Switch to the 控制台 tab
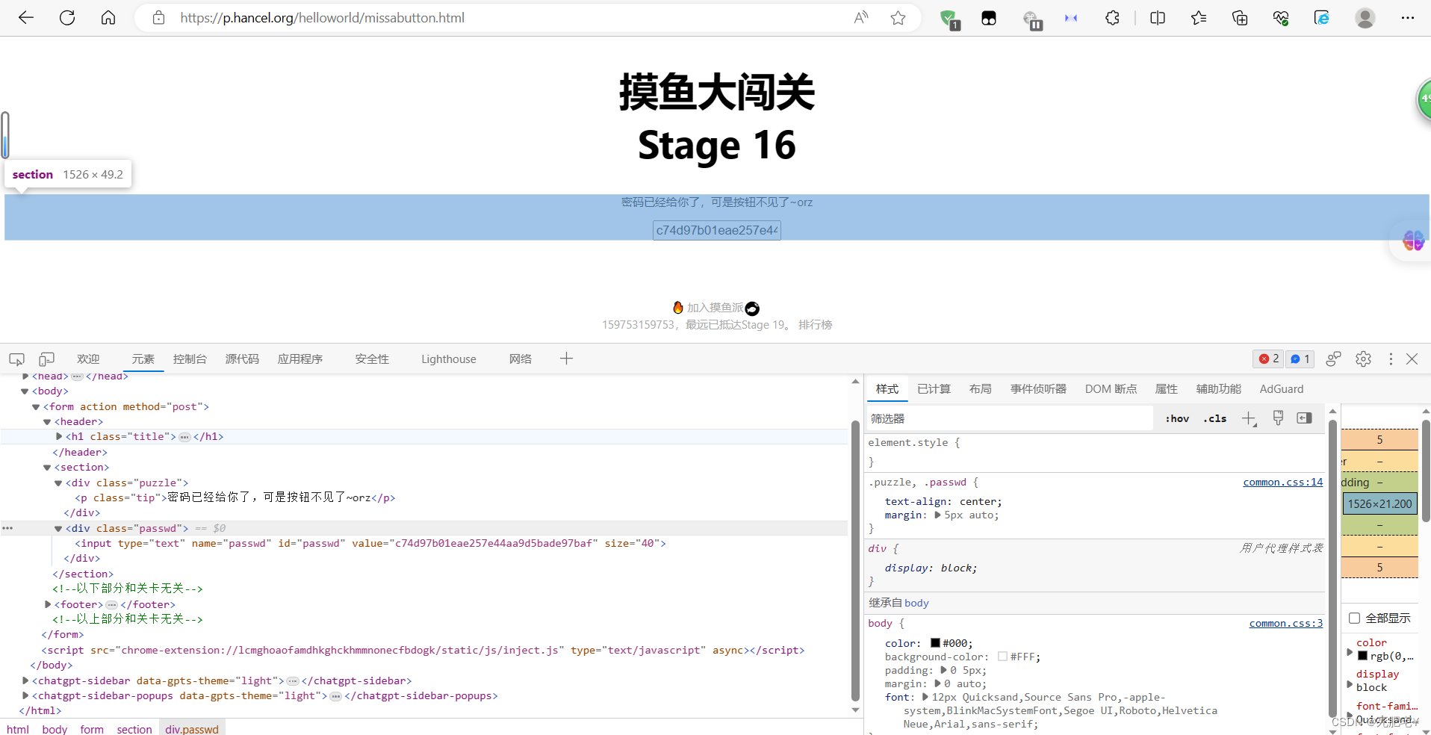Image resolution: width=1431 pixels, height=735 pixels. click(x=190, y=359)
